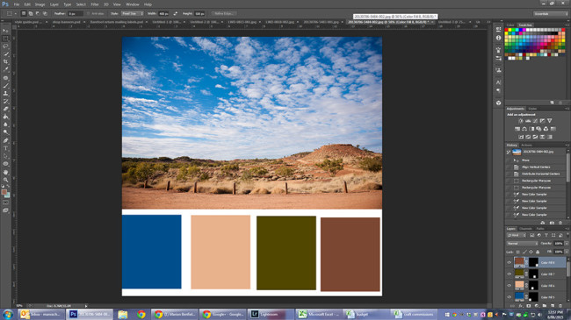Hide the blue Color Fill layer
Screen dimensions: 571x320
coord(510,297)
